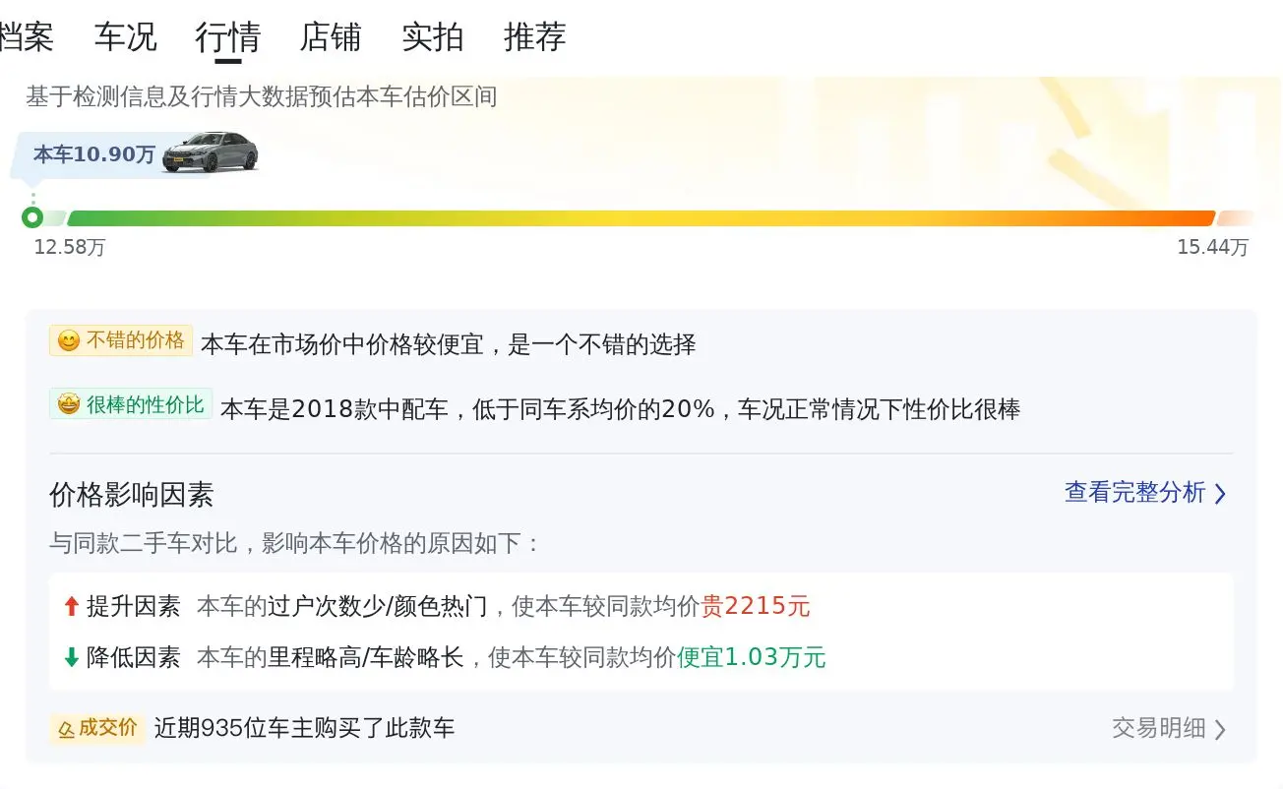This screenshot has height=789, width=1283.
Task: Click the smiley face icon in 不错的价格
Action: tap(68, 341)
